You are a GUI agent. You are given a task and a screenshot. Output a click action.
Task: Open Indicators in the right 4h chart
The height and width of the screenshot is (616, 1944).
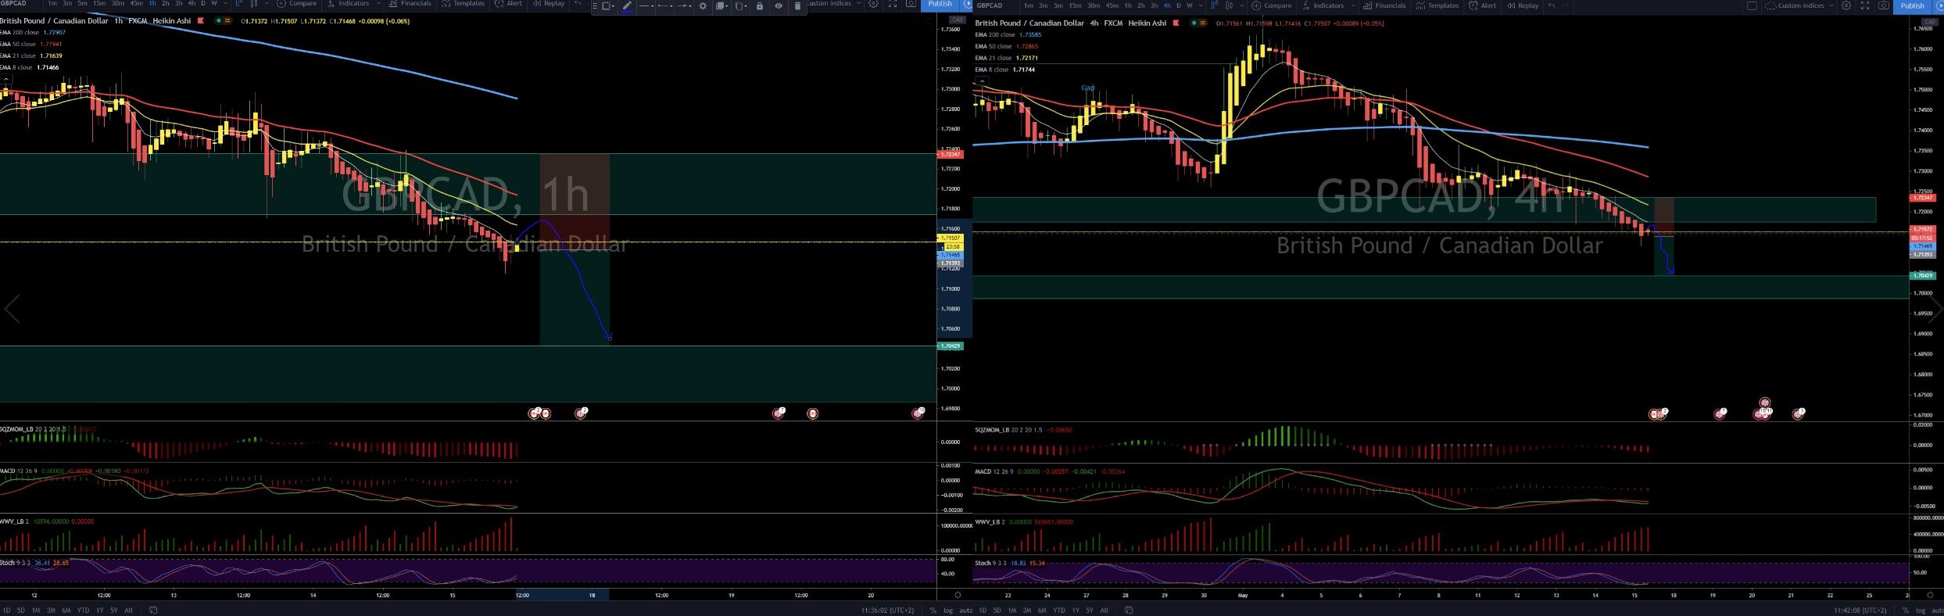[x=1323, y=5]
